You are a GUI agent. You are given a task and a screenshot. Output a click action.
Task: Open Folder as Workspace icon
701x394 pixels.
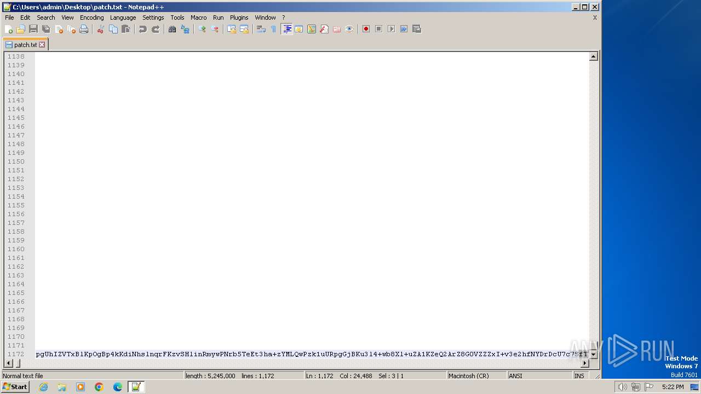[x=337, y=29]
